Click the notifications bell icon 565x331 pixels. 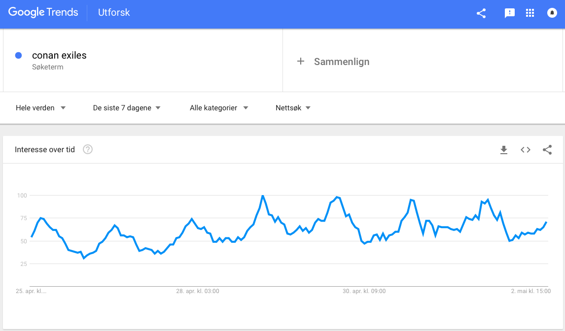tap(552, 13)
